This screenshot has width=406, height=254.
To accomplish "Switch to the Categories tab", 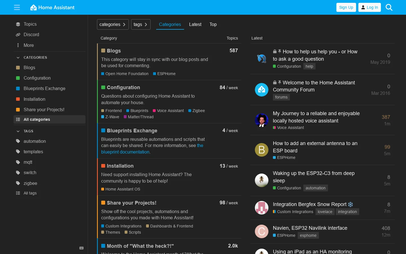I will click(170, 25).
